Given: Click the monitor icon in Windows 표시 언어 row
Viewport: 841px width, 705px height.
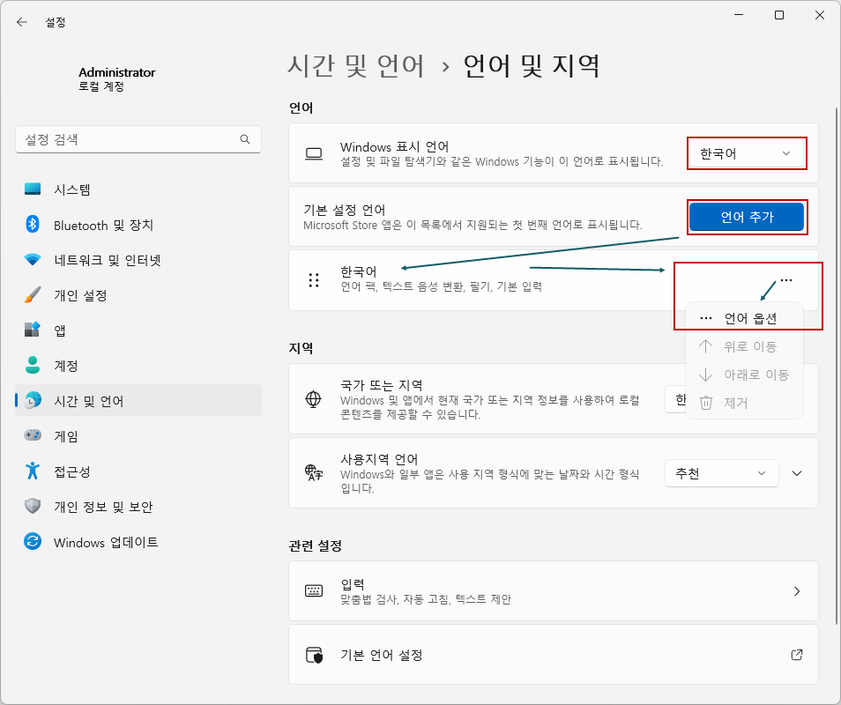Looking at the screenshot, I should (314, 154).
